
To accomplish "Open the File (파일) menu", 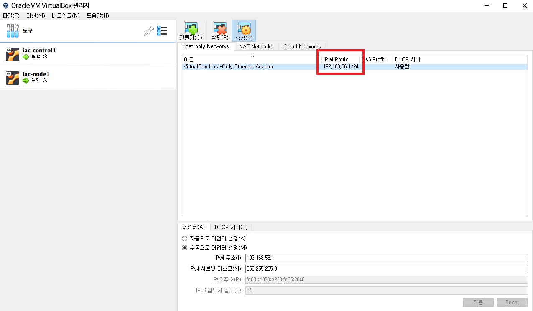I will click(11, 15).
